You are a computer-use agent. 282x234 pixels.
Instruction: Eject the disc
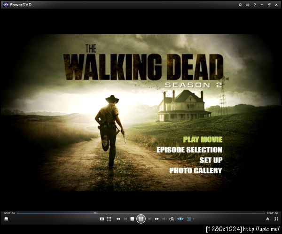tap(268, 219)
